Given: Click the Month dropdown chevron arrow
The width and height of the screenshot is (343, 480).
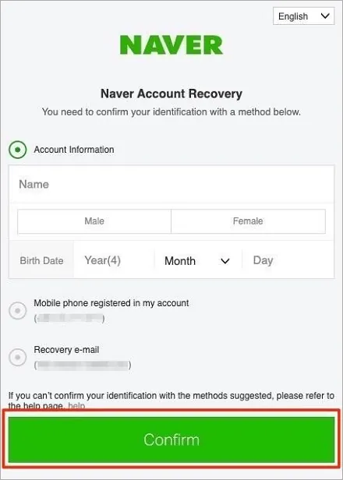Looking at the screenshot, I should click(x=225, y=261).
